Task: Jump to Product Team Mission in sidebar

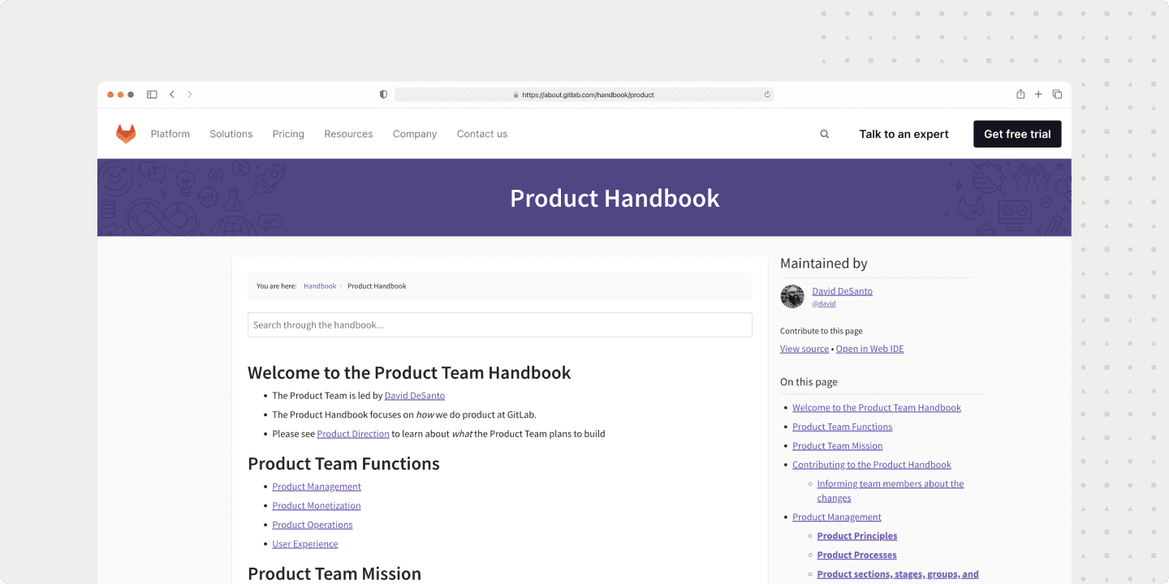Action: click(838, 446)
